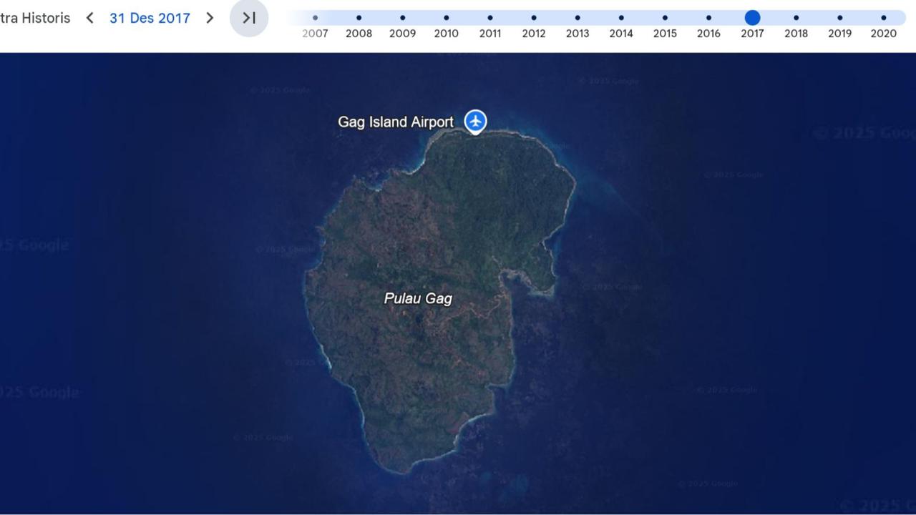Select the 2016 timeline dot
This screenshot has width=916, height=515.
708,18
